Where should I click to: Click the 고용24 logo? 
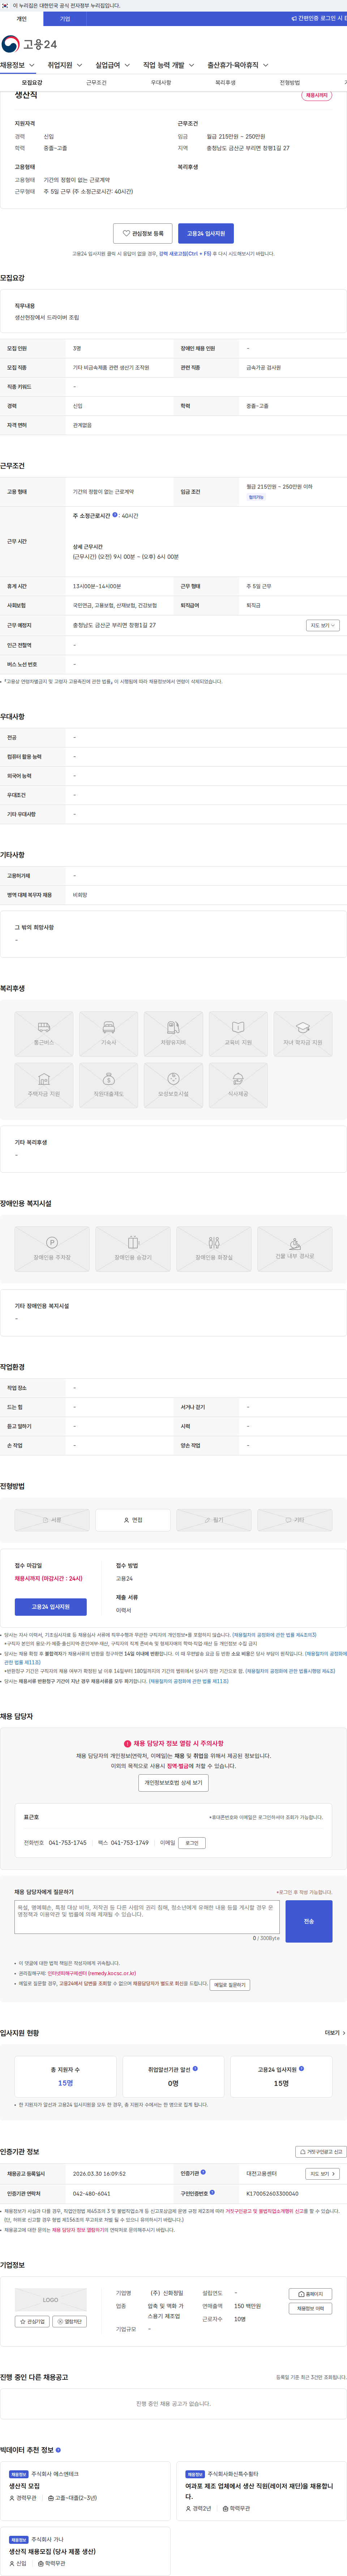[29, 44]
